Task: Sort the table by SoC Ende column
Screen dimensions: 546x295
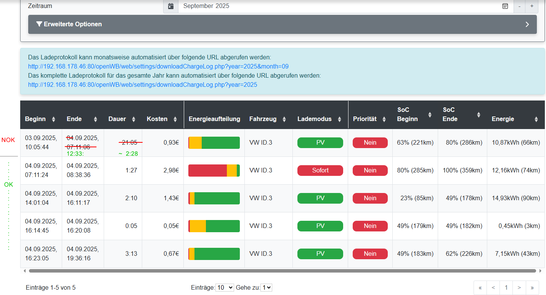Action: tap(479, 115)
